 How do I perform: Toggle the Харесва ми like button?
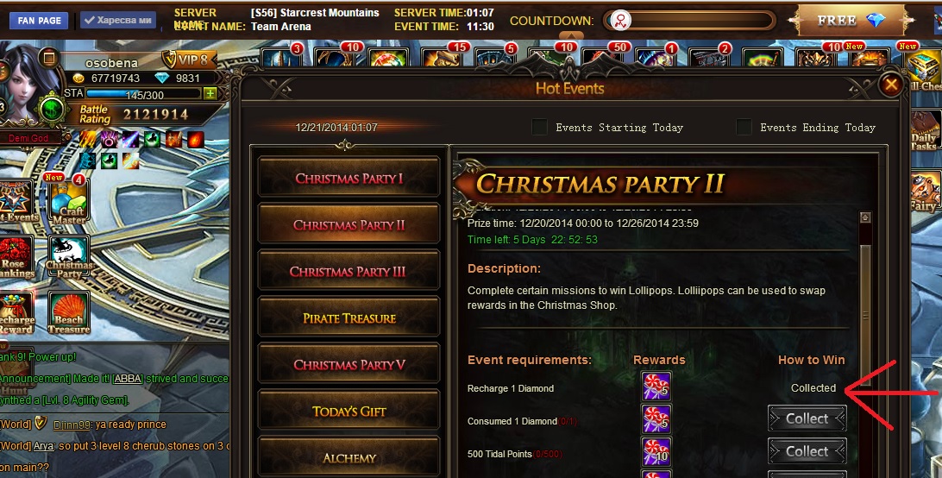click(x=118, y=21)
